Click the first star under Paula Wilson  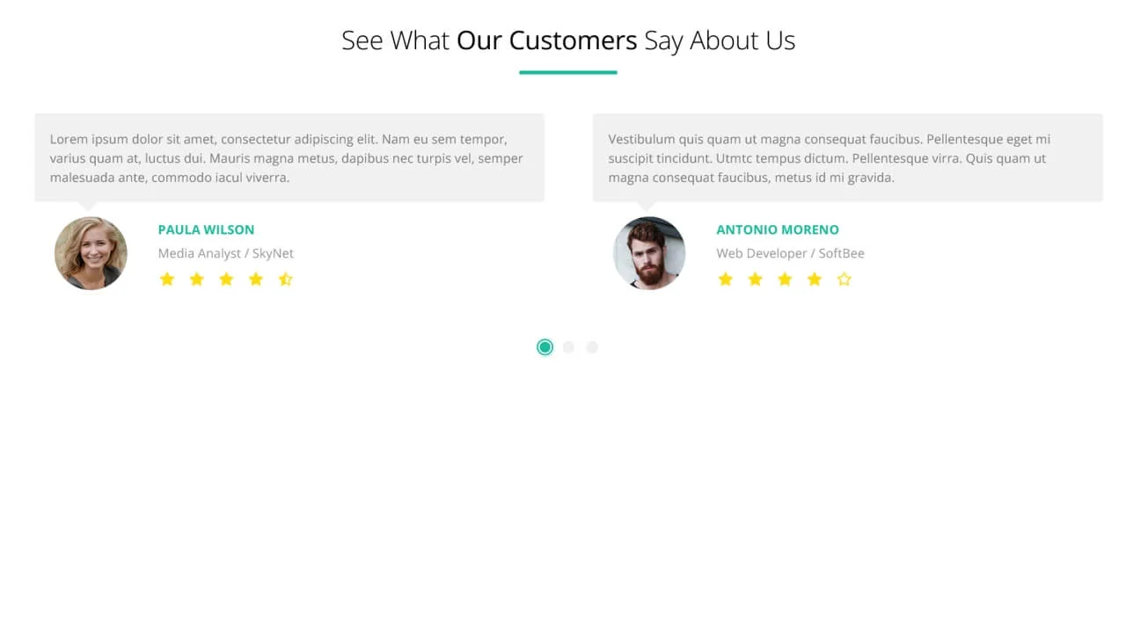click(x=167, y=279)
